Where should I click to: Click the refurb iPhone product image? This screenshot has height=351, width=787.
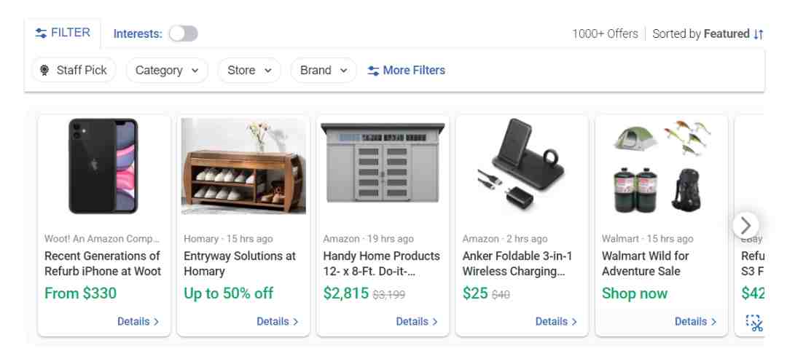[103, 166]
